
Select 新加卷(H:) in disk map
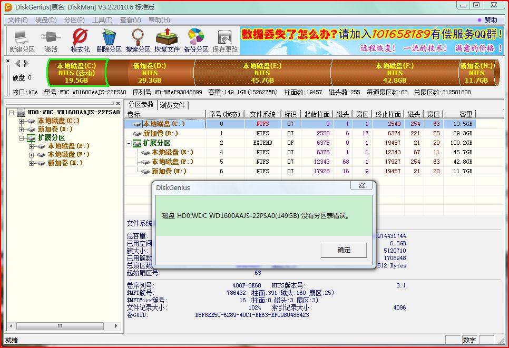pyautogui.click(x=476, y=73)
